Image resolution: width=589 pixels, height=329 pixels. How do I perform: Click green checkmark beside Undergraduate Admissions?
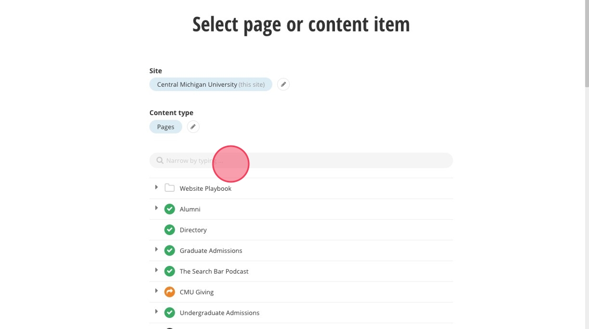click(x=169, y=313)
